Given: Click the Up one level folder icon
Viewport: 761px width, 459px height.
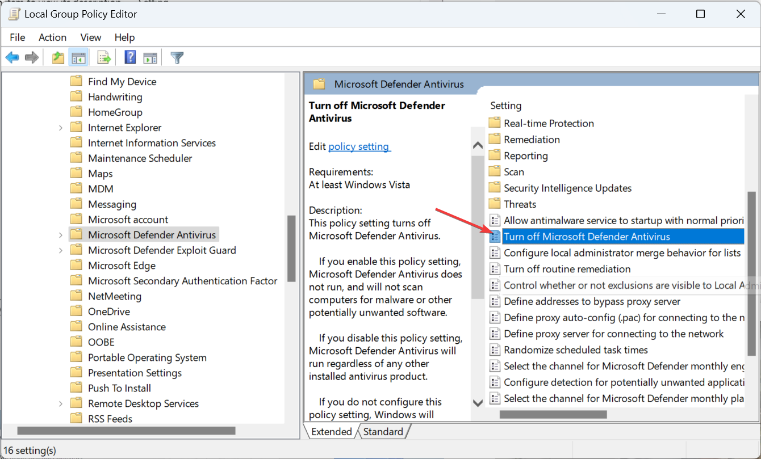Looking at the screenshot, I should click(58, 57).
